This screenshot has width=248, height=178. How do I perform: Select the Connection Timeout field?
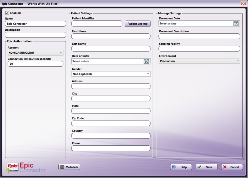click(x=35, y=64)
